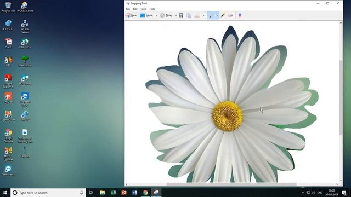Image resolution: width=351 pixels, height=197 pixels.
Task: Select the Capture desktop icon
Action: point(25,152)
